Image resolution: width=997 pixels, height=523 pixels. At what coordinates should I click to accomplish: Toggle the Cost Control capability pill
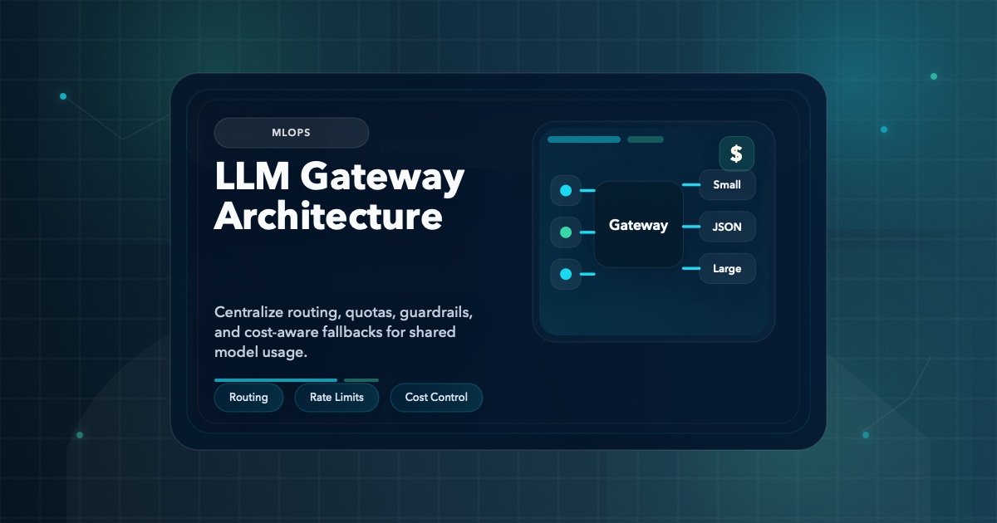pyautogui.click(x=436, y=397)
